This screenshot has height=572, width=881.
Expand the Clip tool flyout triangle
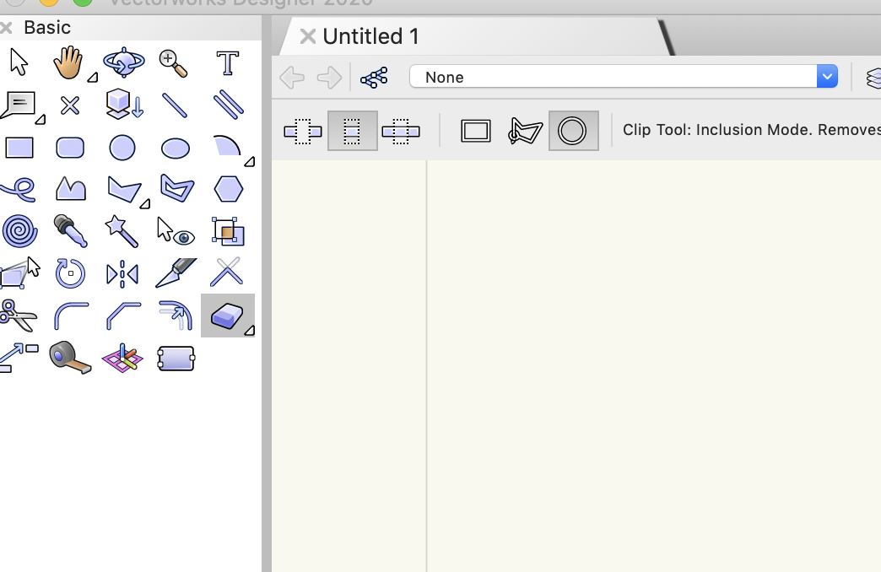249,330
